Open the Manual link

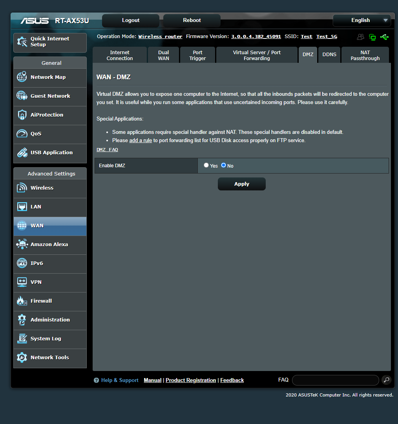pos(153,380)
